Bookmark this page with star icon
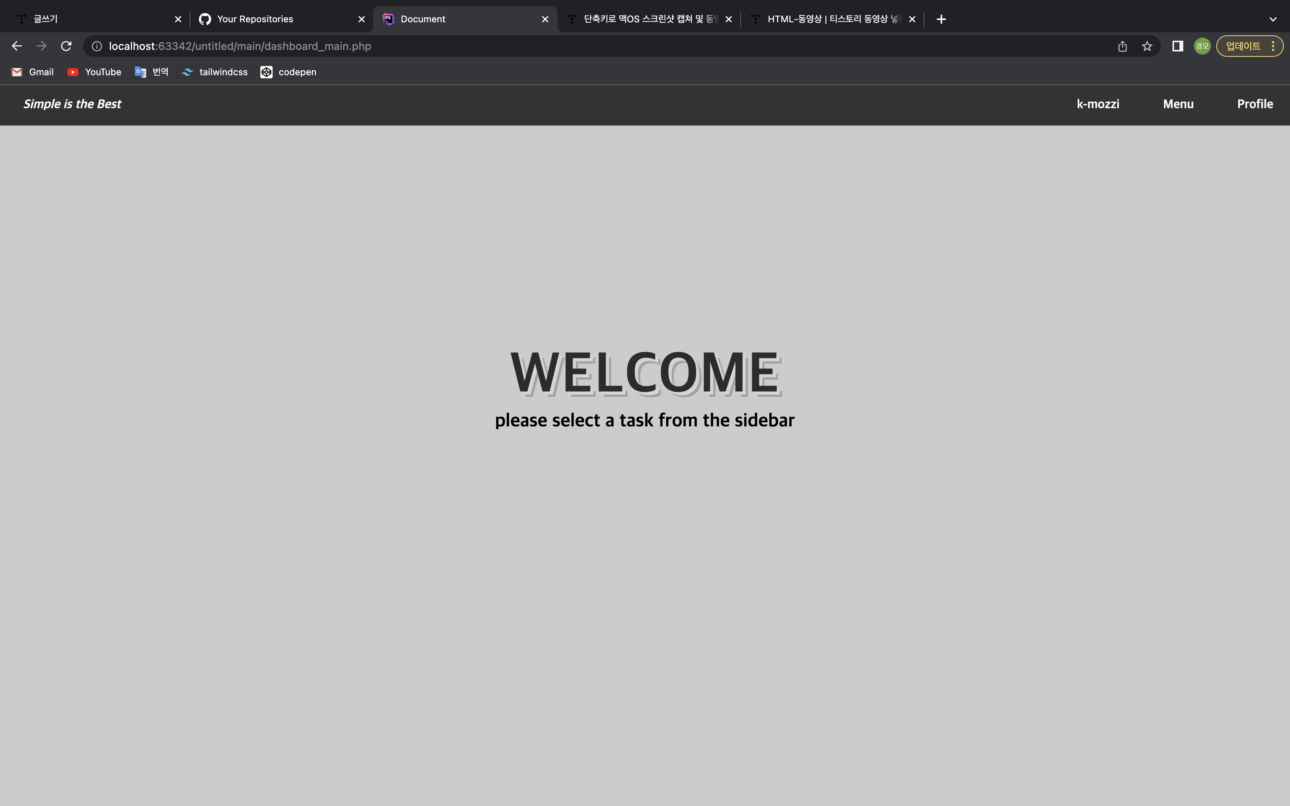The width and height of the screenshot is (1290, 806). click(1147, 46)
